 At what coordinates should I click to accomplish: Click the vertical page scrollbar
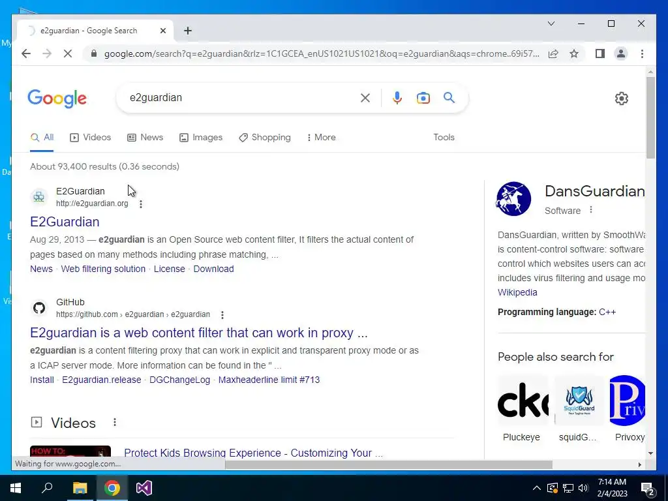(x=650, y=117)
